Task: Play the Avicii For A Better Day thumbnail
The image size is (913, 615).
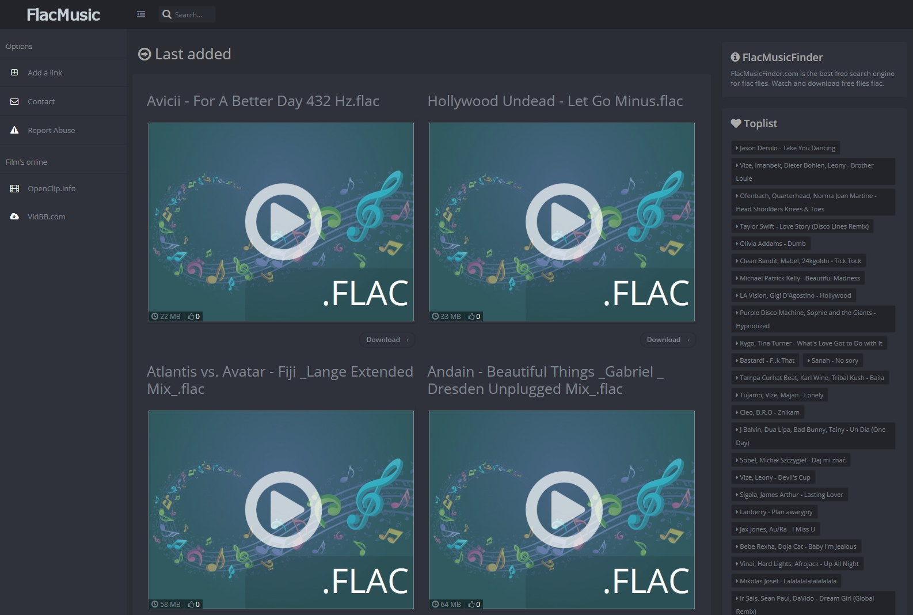Action: pos(281,222)
